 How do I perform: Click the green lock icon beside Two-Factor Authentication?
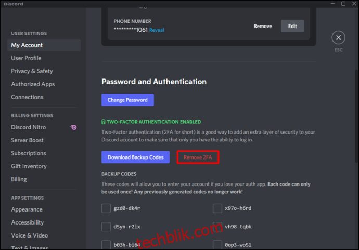[103, 122]
